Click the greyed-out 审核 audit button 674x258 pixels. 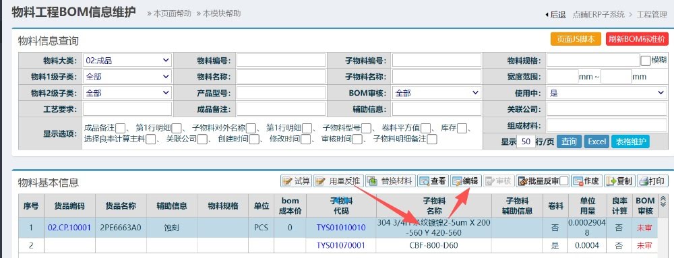click(x=499, y=181)
